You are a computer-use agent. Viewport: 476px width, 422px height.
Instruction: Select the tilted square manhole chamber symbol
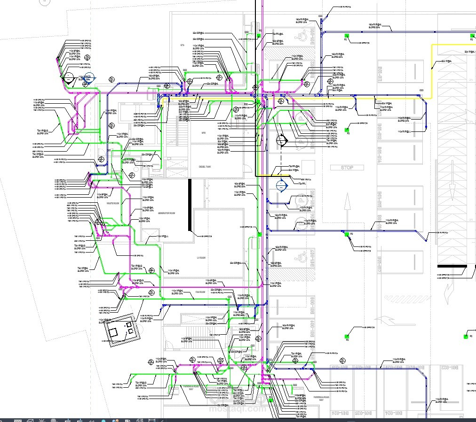pos(122,330)
